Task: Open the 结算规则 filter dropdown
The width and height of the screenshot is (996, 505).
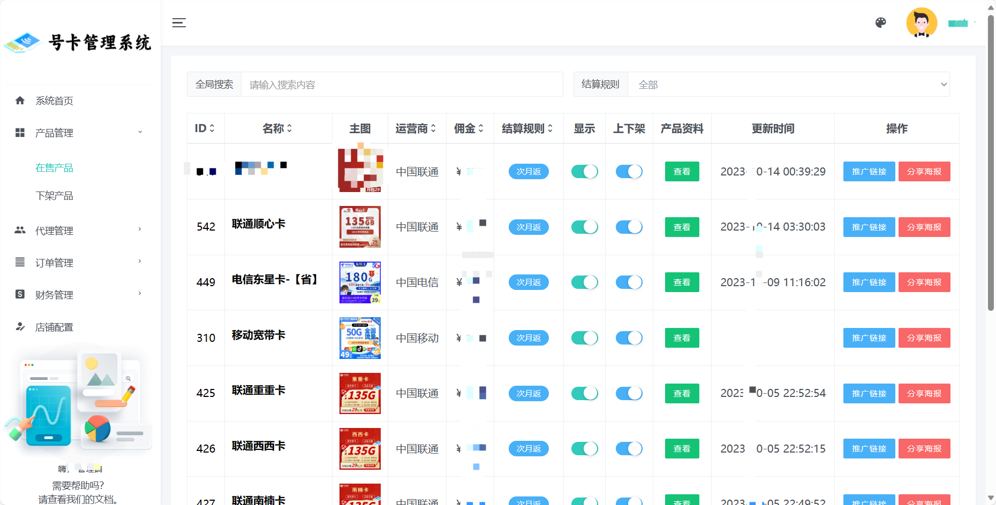Action: (x=788, y=85)
